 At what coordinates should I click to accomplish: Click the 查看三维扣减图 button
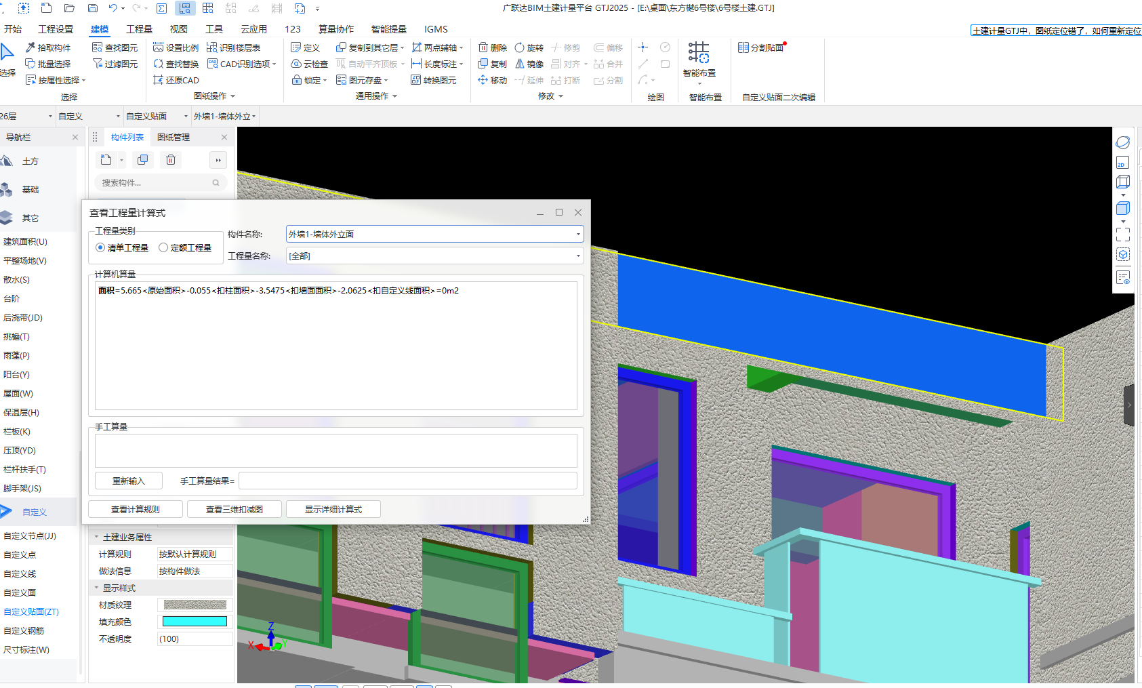(234, 509)
